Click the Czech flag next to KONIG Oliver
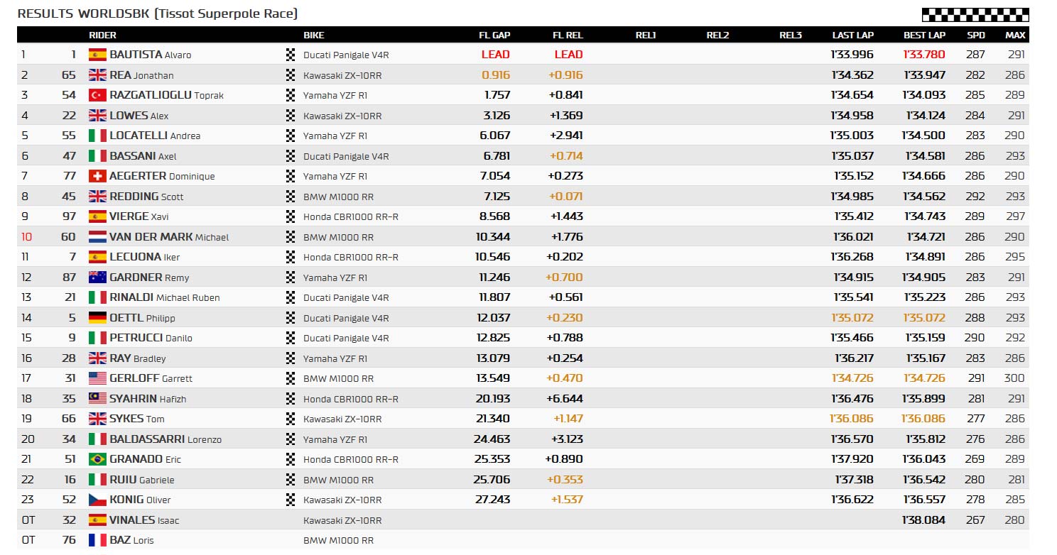 [97, 500]
